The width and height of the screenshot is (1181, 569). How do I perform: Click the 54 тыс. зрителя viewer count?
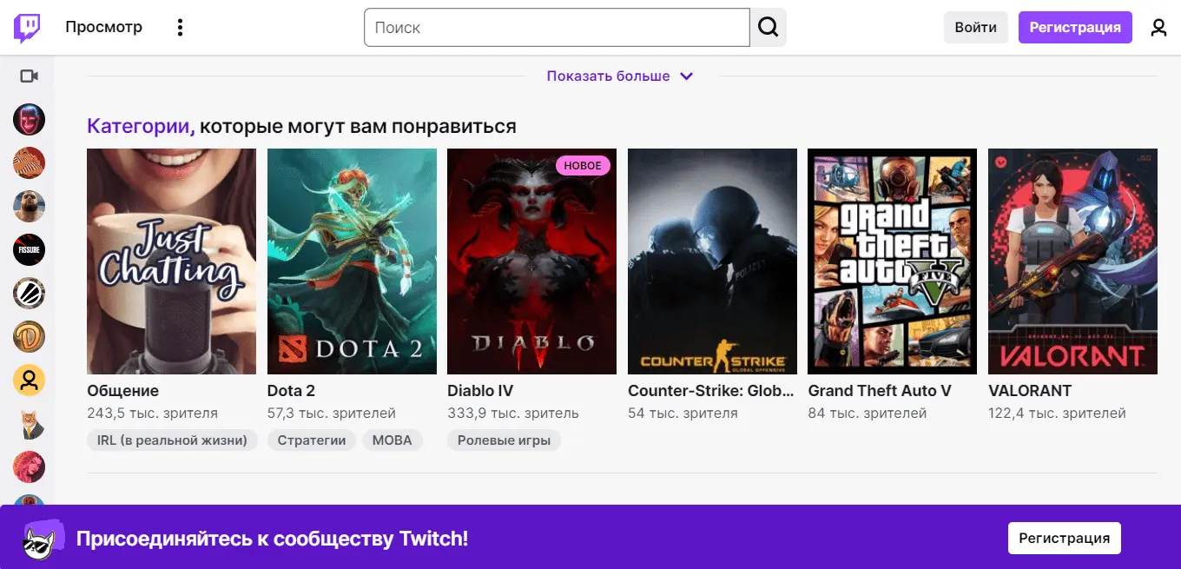683,414
